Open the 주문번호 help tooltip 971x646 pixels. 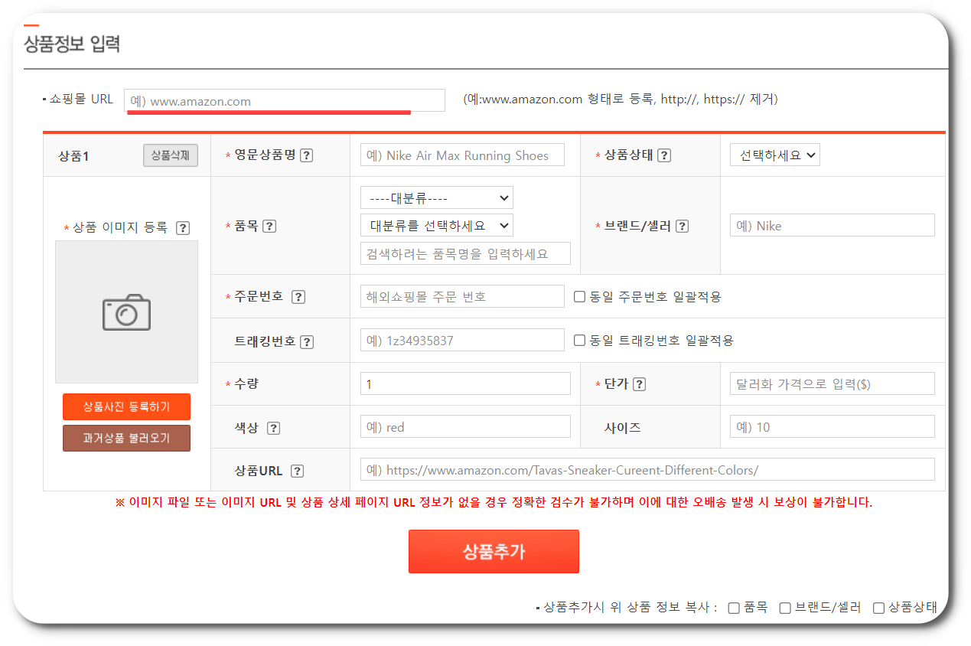(x=298, y=296)
